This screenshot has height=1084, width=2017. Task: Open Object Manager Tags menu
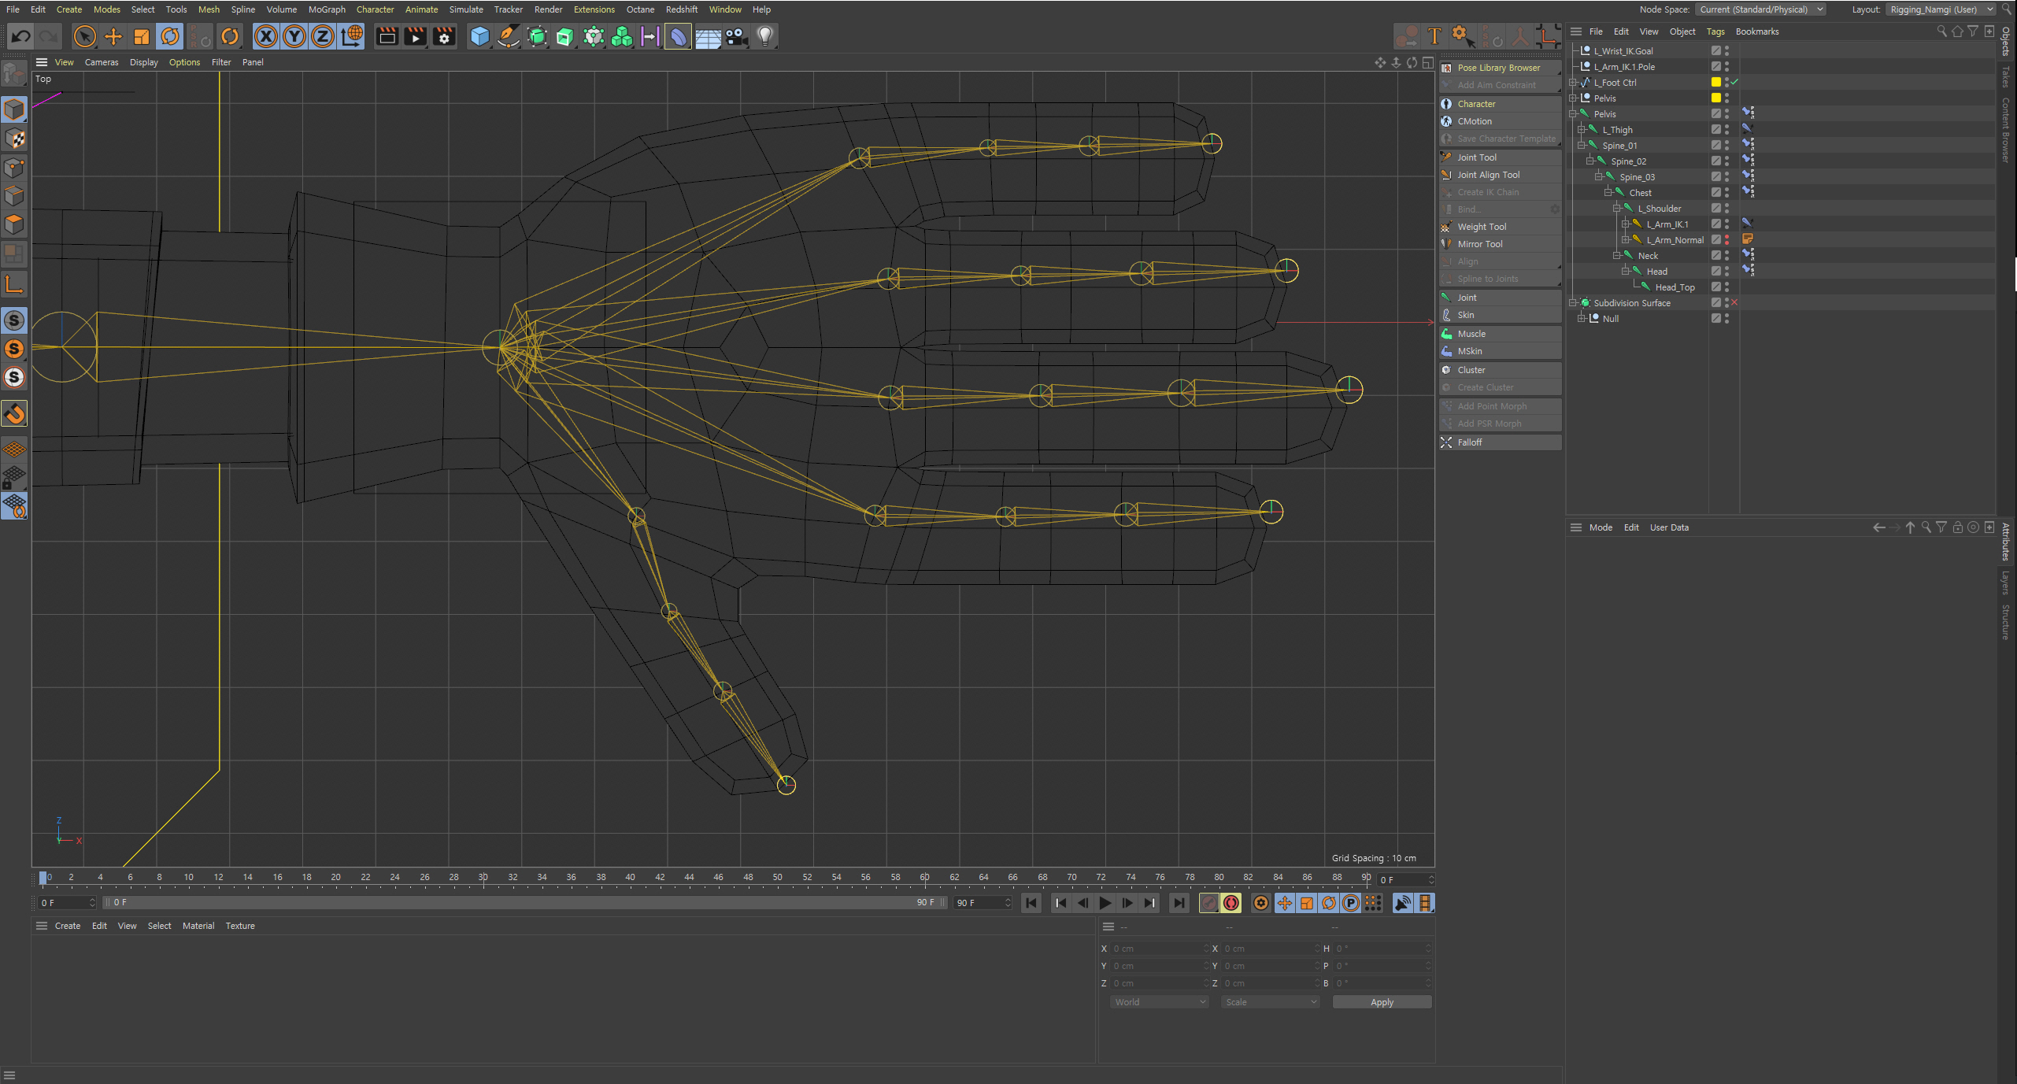(x=1715, y=31)
